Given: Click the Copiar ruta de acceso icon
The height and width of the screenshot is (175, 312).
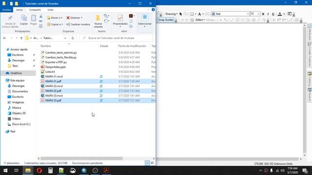Looking at the screenshot, I should point(41,21).
